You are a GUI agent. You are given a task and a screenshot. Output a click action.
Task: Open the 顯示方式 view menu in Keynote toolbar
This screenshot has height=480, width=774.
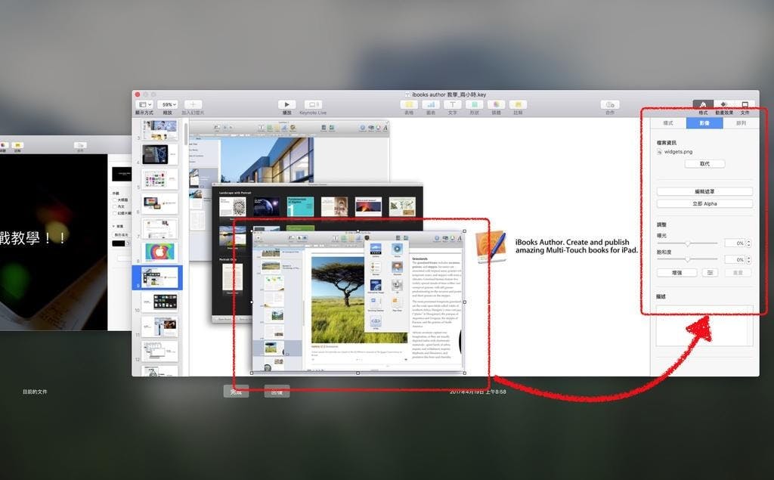[x=144, y=104]
